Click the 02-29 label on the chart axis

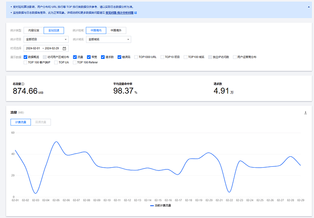tap(301, 200)
